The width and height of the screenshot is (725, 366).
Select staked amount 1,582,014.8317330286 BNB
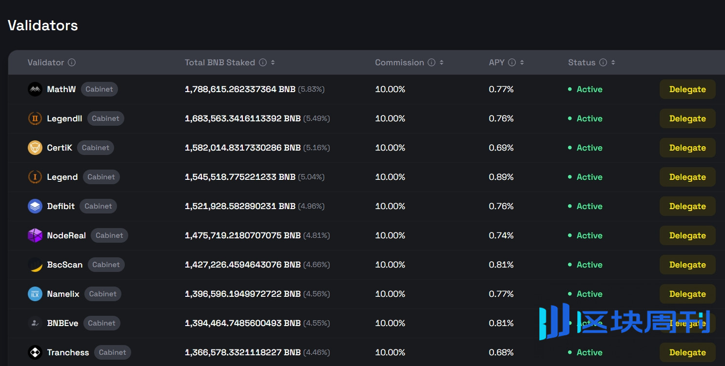click(243, 148)
